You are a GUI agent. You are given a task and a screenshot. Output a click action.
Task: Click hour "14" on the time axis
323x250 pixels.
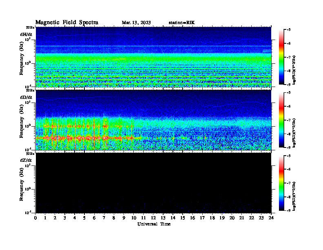(173, 218)
